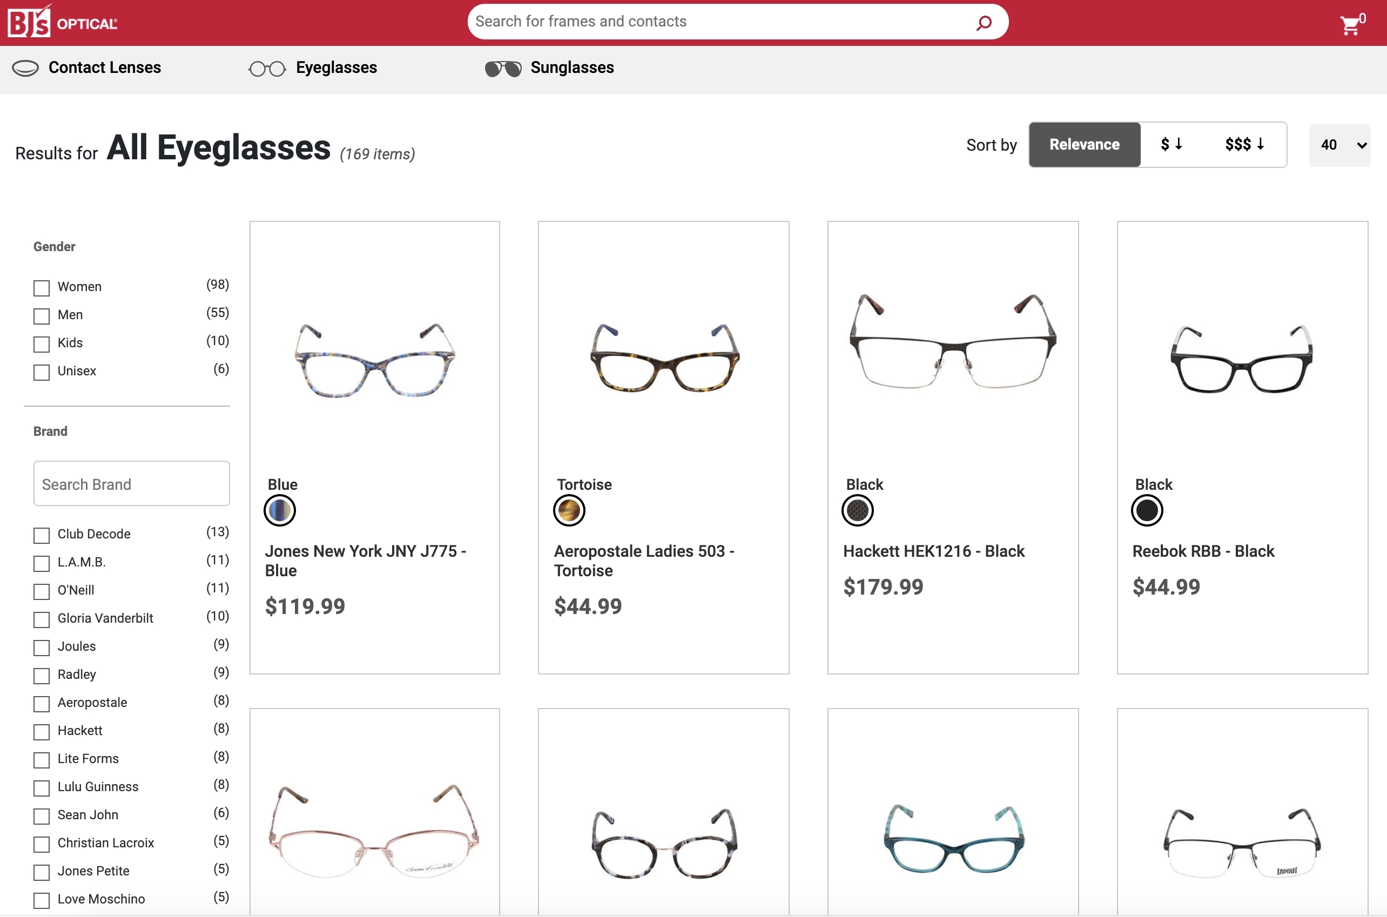The height and width of the screenshot is (917, 1387).
Task: Select the Hackett brand filter
Action: click(x=42, y=732)
